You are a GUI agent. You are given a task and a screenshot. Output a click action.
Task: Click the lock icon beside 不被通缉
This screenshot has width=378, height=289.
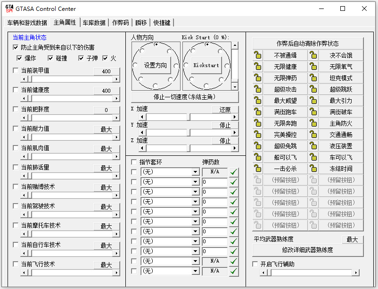(x=258, y=55)
